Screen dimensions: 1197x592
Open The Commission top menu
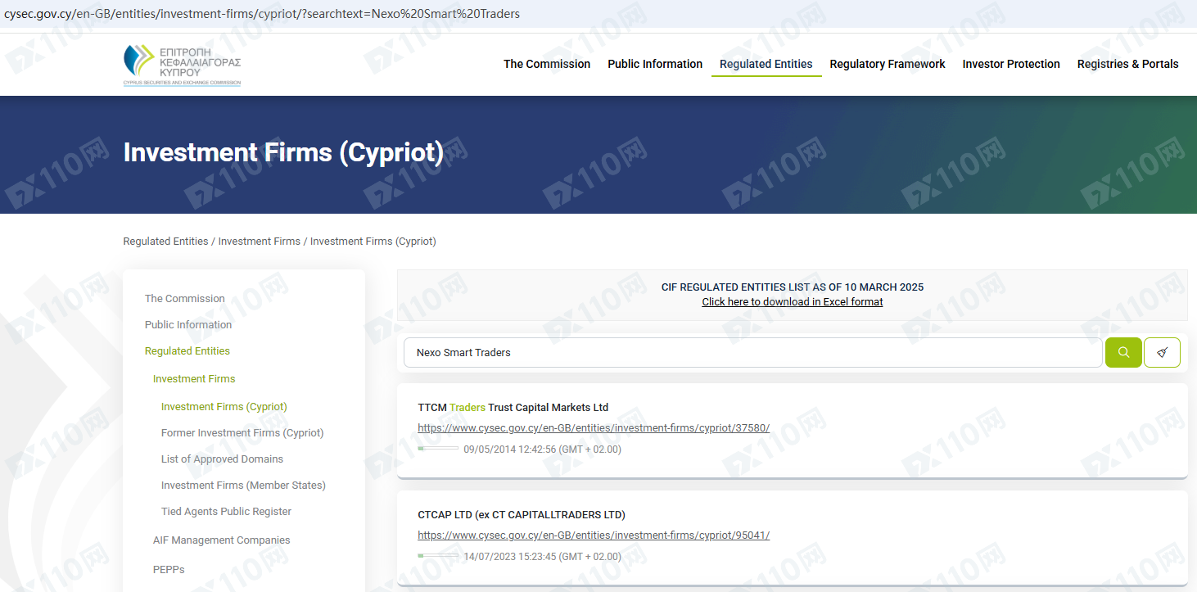(546, 64)
